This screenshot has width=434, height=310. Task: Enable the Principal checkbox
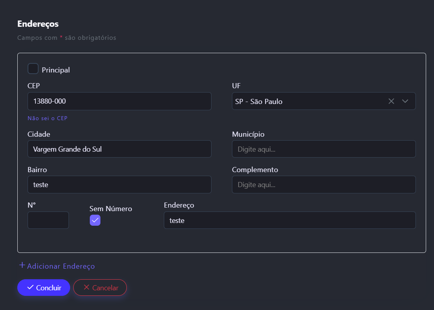click(33, 69)
